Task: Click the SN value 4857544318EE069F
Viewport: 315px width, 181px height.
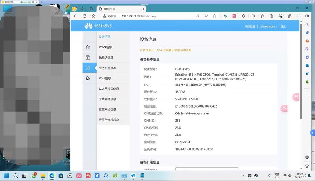Action: [188, 85]
